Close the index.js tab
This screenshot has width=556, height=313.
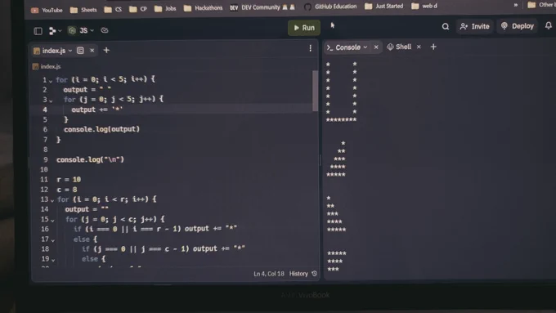(92, 51)
